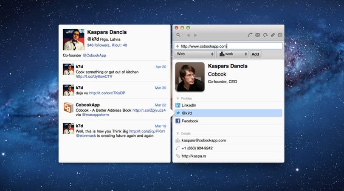Click the Mar 30 tweet date
Screen dimensions: 344x191
pyautogui.click(x=161, y=88)
